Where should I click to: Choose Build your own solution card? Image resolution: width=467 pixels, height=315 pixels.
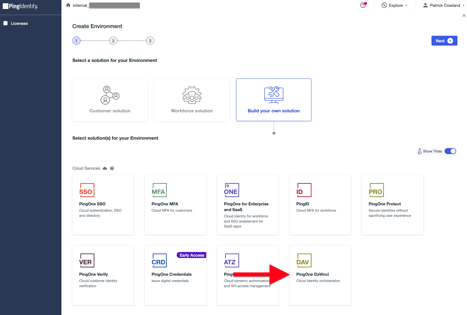tap(274, 100)
